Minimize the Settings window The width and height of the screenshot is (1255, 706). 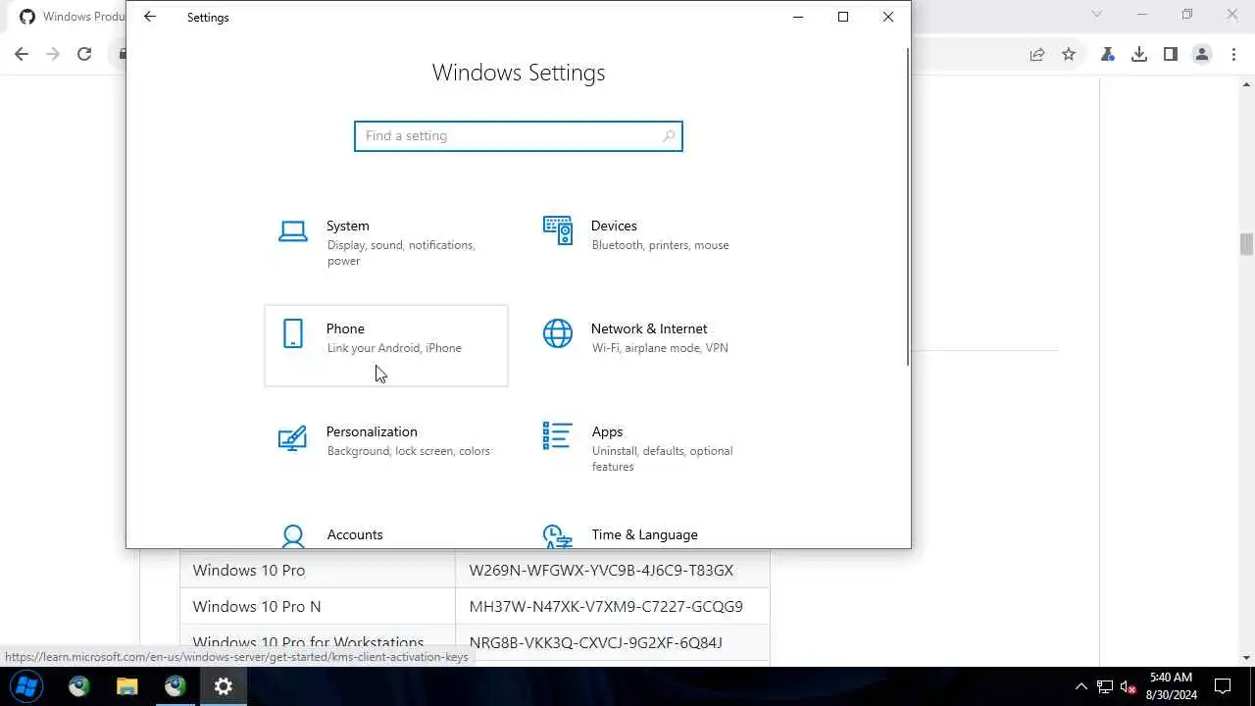click(798, 17)
